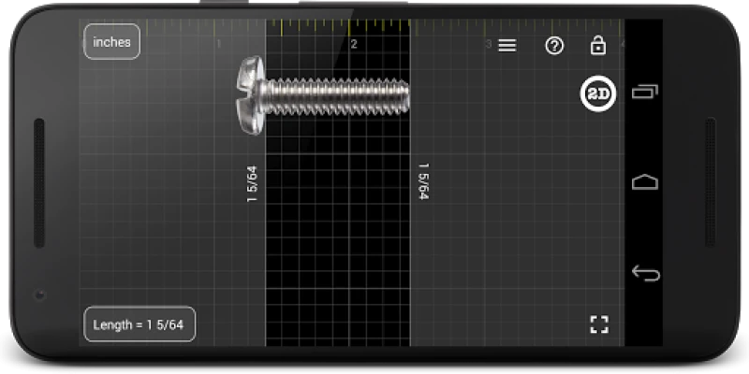This screenshot has height=374, width=749.
Task: Tap the Length = 1 5/64 readout
Action: click(139, 324)
